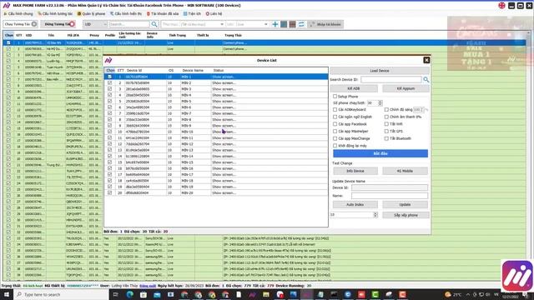Select the MIN-10 device row
This screenshot has width=534, height=300.
point(216,132)
